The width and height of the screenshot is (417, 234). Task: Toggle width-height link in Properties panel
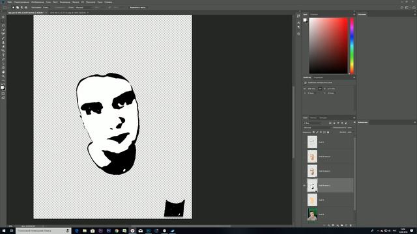pos(320,88)
